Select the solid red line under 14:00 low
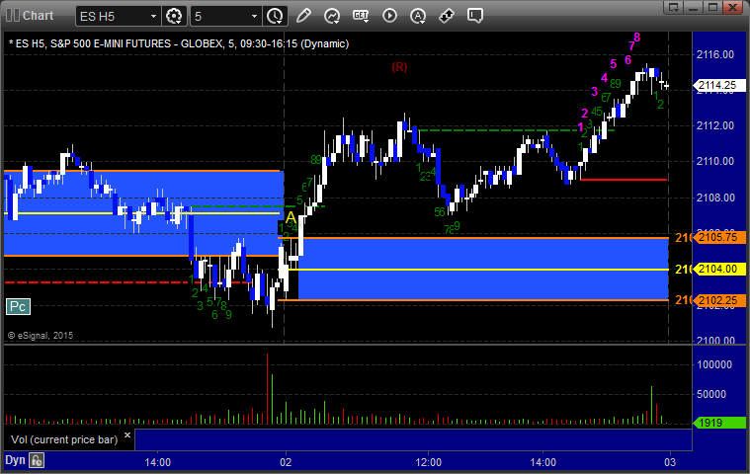The height and width of the screenshot is (474, 750). coord(624,180)
